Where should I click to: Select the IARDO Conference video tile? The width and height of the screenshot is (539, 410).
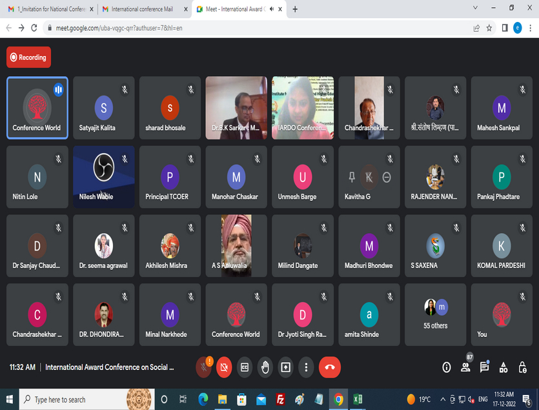coord(303,108)
